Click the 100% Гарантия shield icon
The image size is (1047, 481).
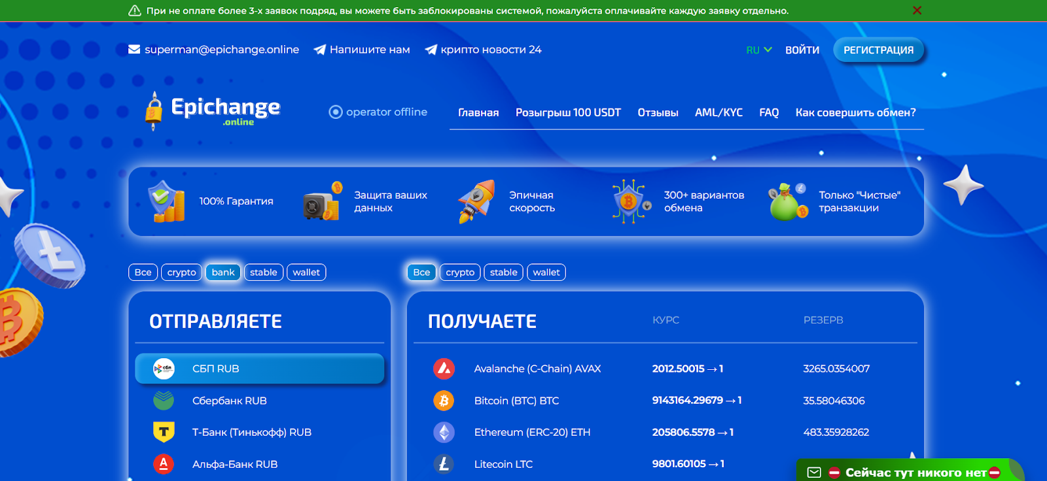(x=167, y=201)
